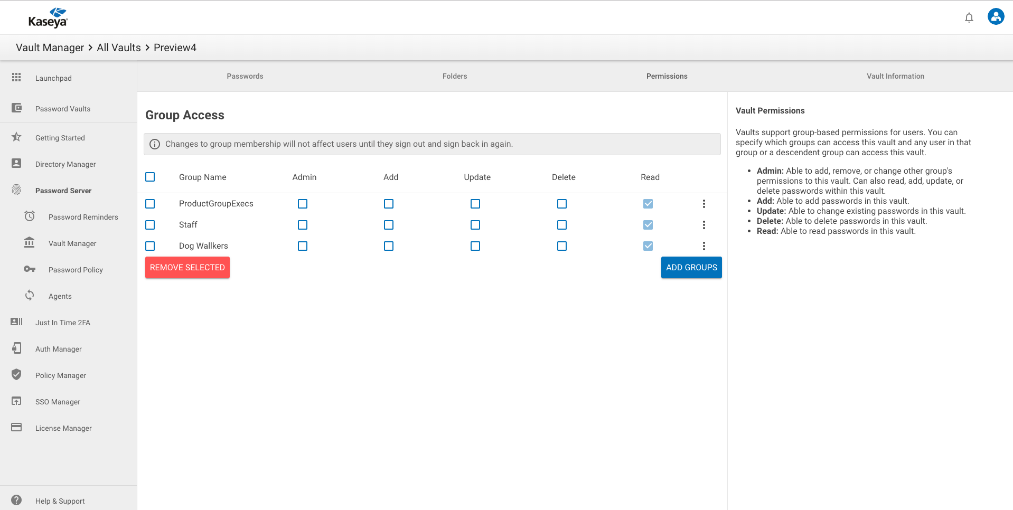Click the info icon in the membership notice
The image size is (1013, 510).
coord(155,144)
